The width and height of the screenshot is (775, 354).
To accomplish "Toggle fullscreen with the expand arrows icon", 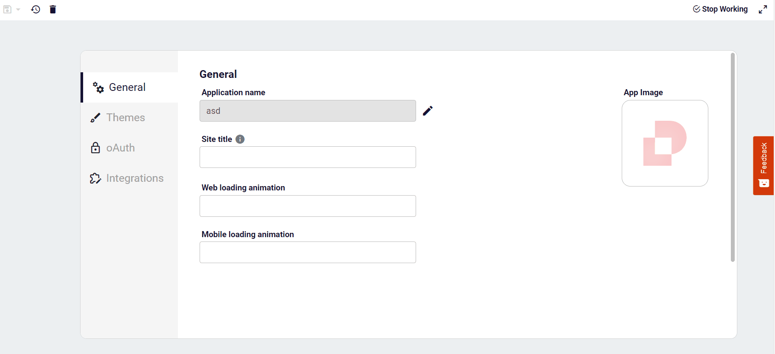I will [x=763, y=9].
